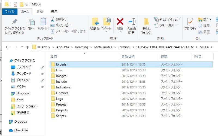Select the Include folder
Image resolution: width=218 pixels, height=136 pixels.
pyautogui.click(x=131, y=82)
